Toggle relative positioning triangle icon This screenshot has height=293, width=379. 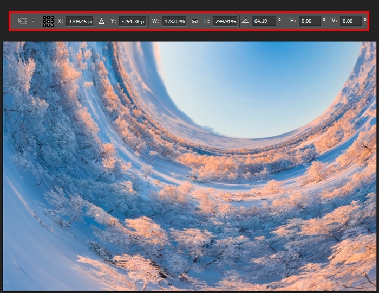pos(101,21)
